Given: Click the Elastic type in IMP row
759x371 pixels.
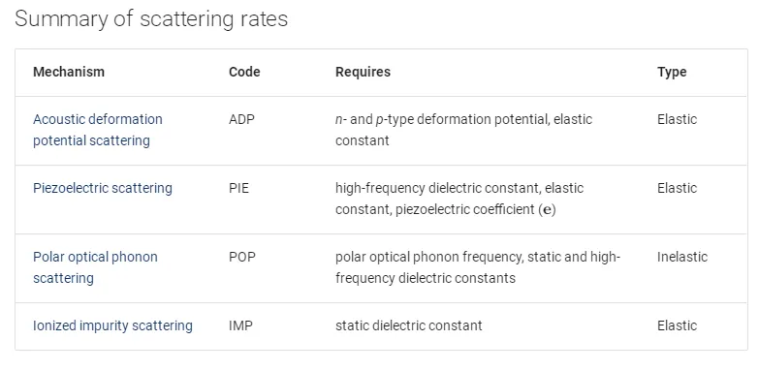Looking at the screenshot, I should click(x=678, y=325).
